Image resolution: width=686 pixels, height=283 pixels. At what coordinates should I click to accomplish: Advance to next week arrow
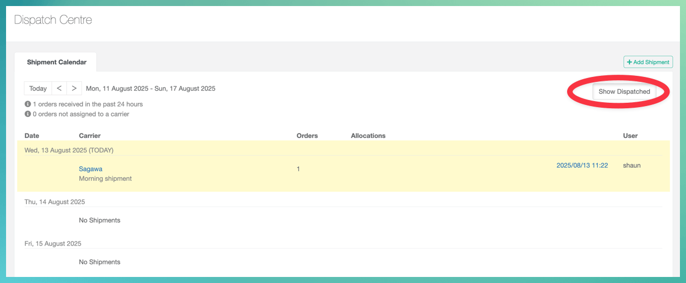(x=74, y=88)
